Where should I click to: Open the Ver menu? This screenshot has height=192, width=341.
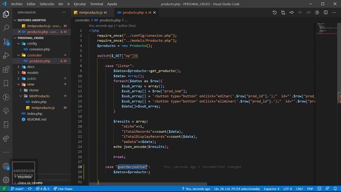[61, 4]
